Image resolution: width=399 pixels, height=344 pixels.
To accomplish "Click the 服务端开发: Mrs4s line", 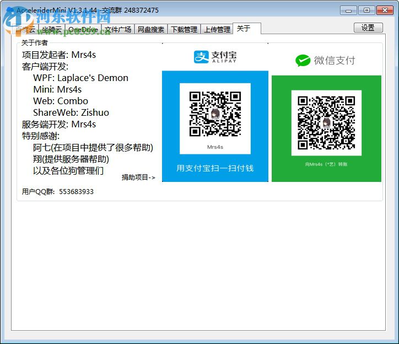I will point(59,124).
